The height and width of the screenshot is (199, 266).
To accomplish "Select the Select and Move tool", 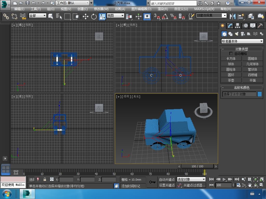I will click(x=85, y=17).
